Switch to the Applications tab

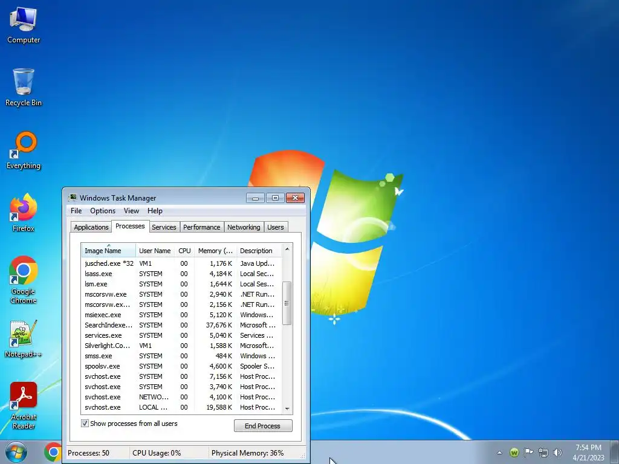pos(91,227)
